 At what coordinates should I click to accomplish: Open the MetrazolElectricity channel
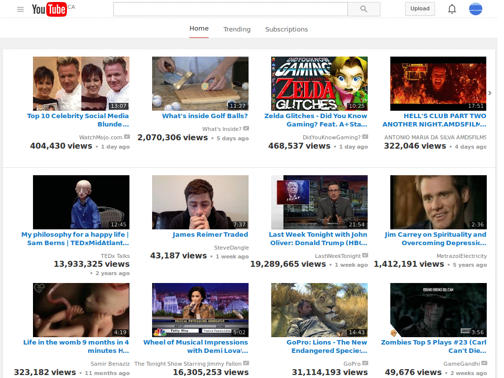click(x=462, y=256)
